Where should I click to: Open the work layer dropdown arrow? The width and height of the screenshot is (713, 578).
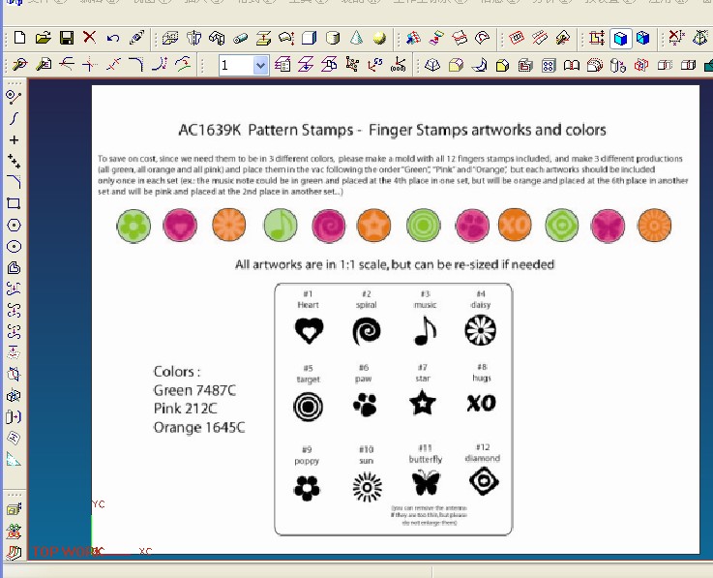tap(260, 66)
